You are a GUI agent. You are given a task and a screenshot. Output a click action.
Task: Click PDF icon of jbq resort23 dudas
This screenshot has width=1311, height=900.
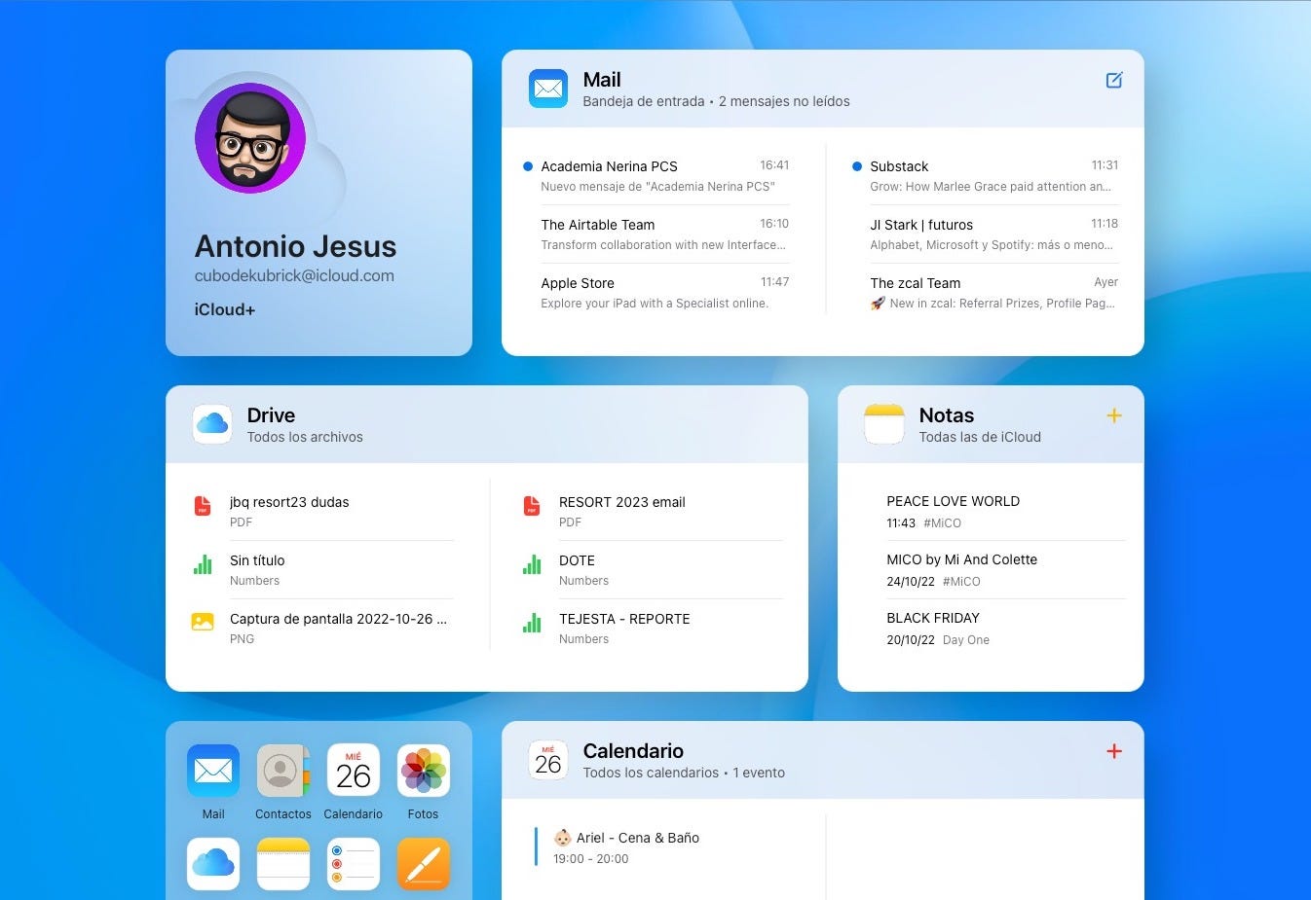point(203,505)
